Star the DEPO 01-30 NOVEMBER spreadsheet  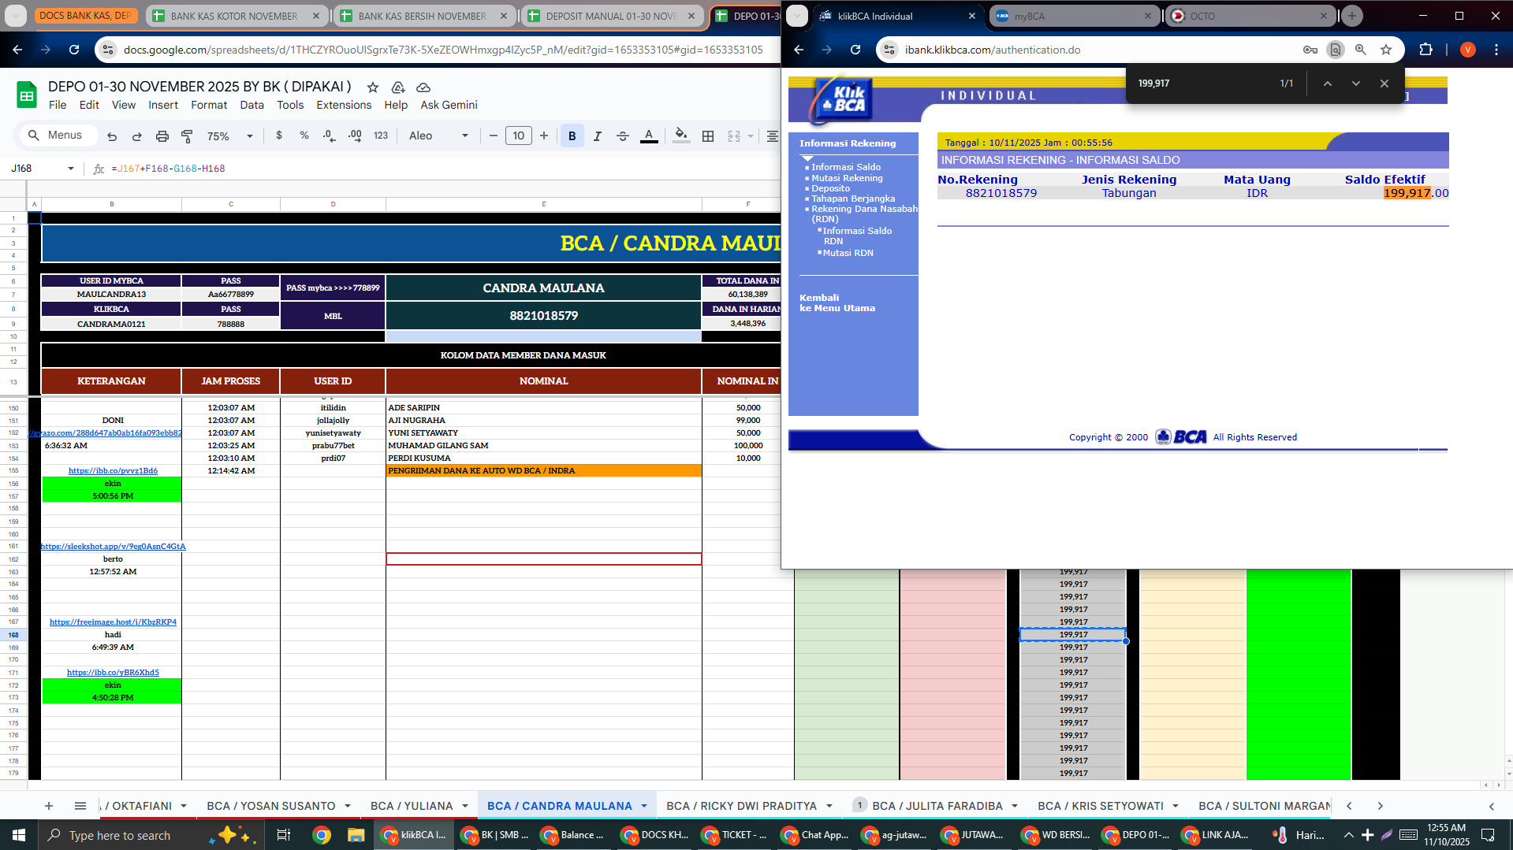373,87
